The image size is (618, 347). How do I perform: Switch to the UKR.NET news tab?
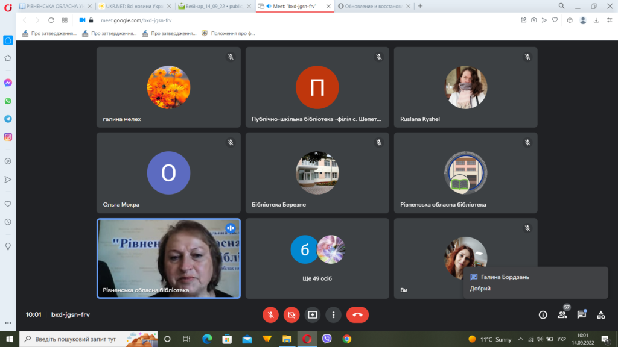135,6
